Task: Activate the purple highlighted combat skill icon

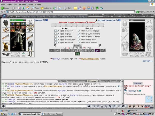Action: click(97, 51)
